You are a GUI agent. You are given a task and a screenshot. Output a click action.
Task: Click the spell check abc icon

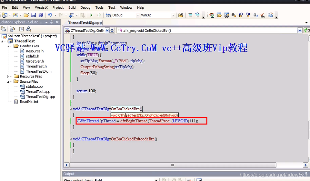(x=263, y=15)
